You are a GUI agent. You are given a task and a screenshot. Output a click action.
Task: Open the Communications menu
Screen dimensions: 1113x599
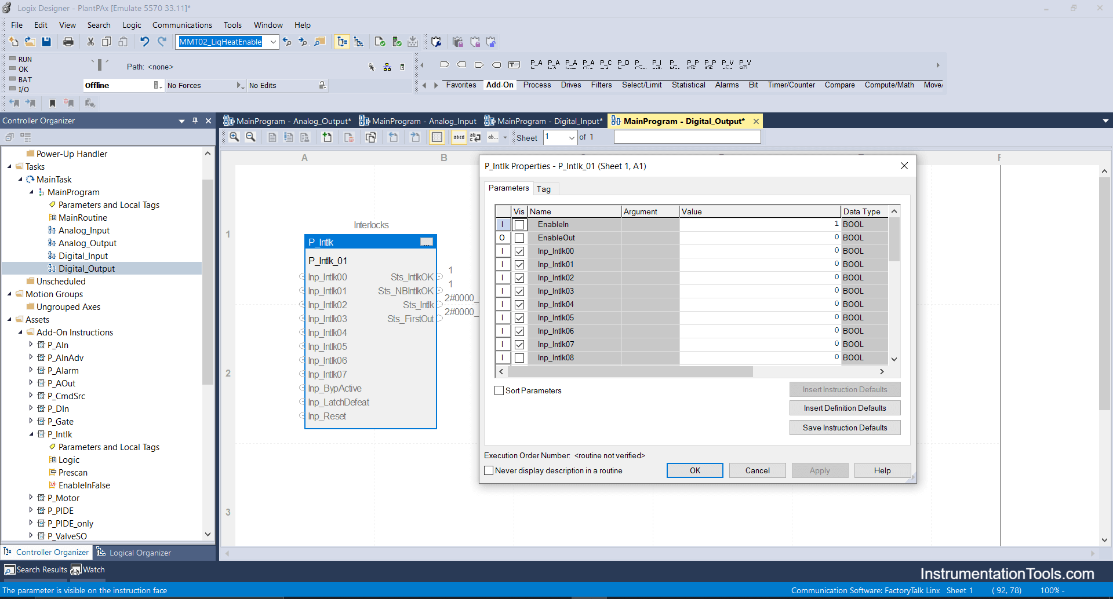(182, 25)
